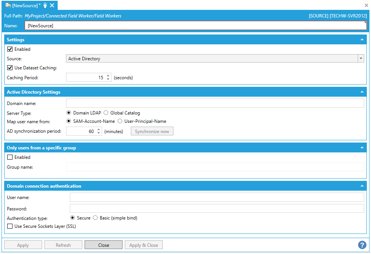This screenshot has width=371, height=254.
Task: Click the undock arrow icon on NewSource tab
Action: point(45,5)
